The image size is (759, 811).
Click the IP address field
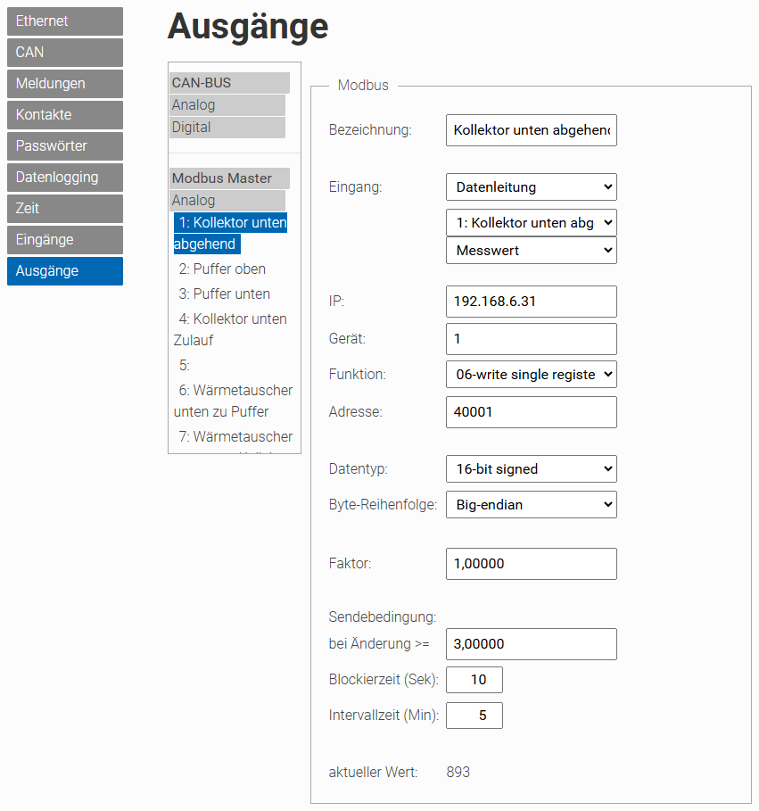(x=531, y=302)
